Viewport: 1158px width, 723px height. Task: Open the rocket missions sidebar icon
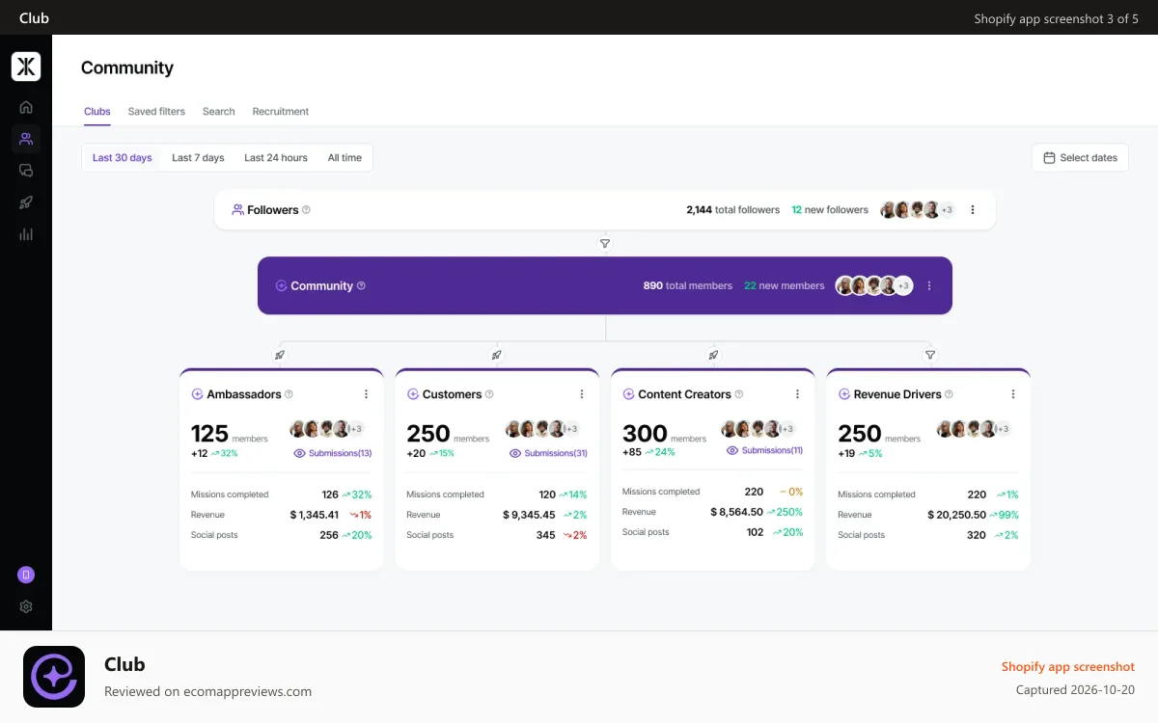click(26, 202)
